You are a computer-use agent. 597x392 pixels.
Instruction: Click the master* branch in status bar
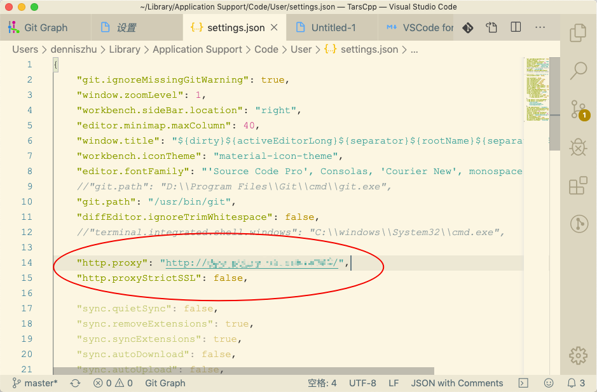(x=34, y=383)
